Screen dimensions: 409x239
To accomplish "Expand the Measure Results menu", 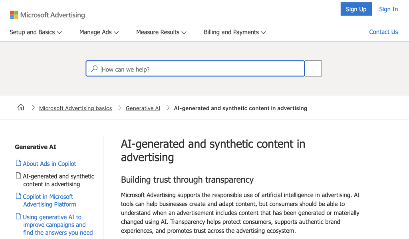I will [161, 32].
